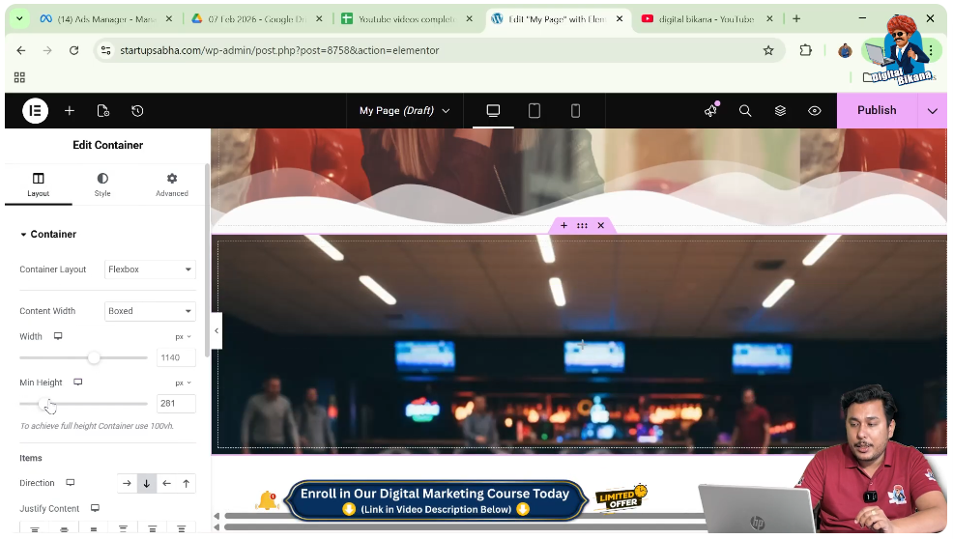Screen dimensions: 953x539
Task: Open the Structure layers icon
Action: [x=780, y=111]
